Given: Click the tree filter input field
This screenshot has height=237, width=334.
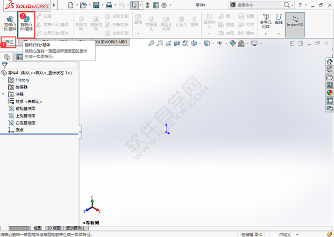Looking at the screenshot, I should [x=43, y=65].
